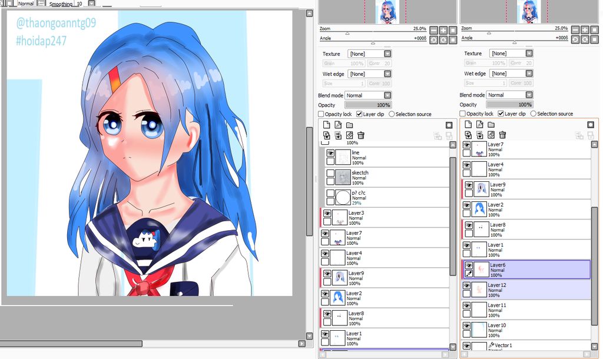Click the canvas vertical scrollbar down arrow
This screenshot has width=603, height=359.
(x=309, y=336)
